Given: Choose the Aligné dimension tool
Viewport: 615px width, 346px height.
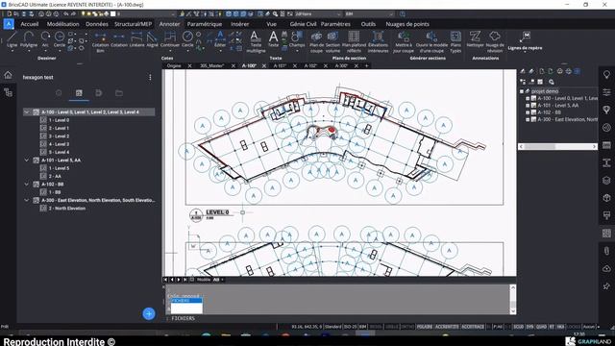Looking at the screenshot, I should (x=152, y=39).
